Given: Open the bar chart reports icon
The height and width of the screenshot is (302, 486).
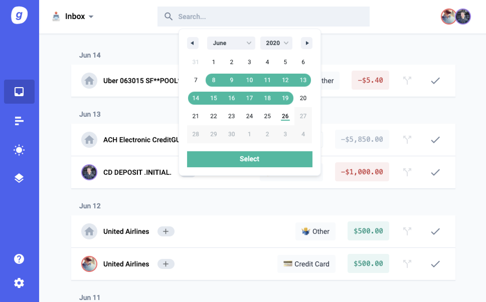Looking at the screenshot, I should [x=19, y=121].
